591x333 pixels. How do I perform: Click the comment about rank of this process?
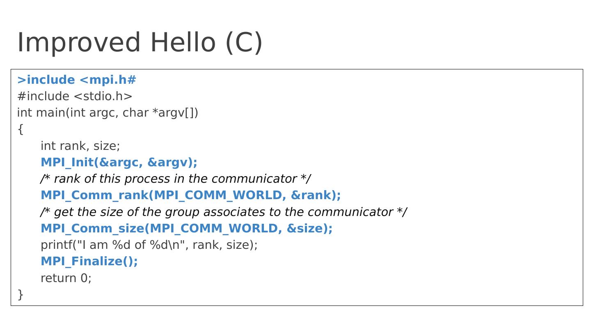pos(175,179)
